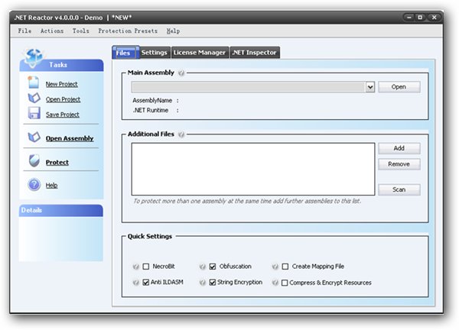The width and height of the screenshot is (459, 330).
Task: Click the Tasks panel header
Action: (61, 65)
